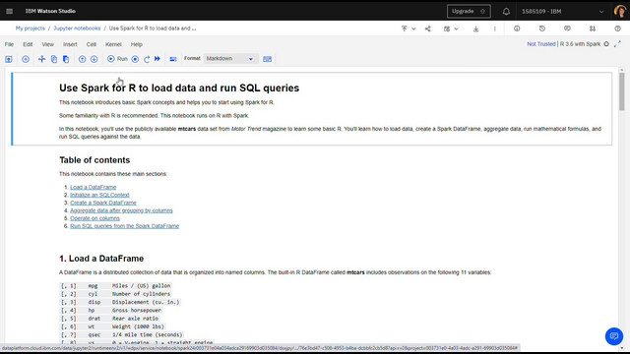
Task: Go to Jupyter notebooks breadcrumb
Action: tap(77, 29)
